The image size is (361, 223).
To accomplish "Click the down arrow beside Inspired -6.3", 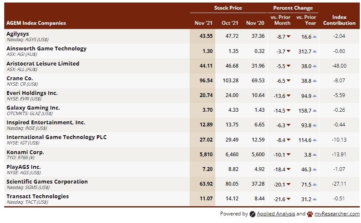I will 288,125.
